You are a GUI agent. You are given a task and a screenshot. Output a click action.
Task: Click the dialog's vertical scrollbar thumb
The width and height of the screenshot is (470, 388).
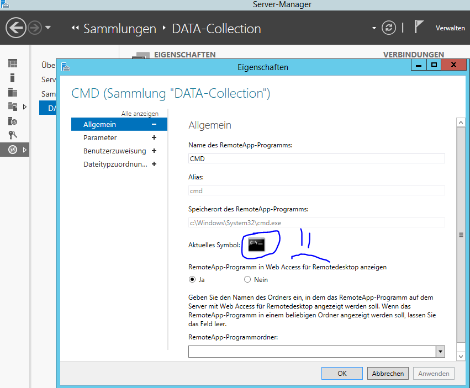[x=461, y=235]
